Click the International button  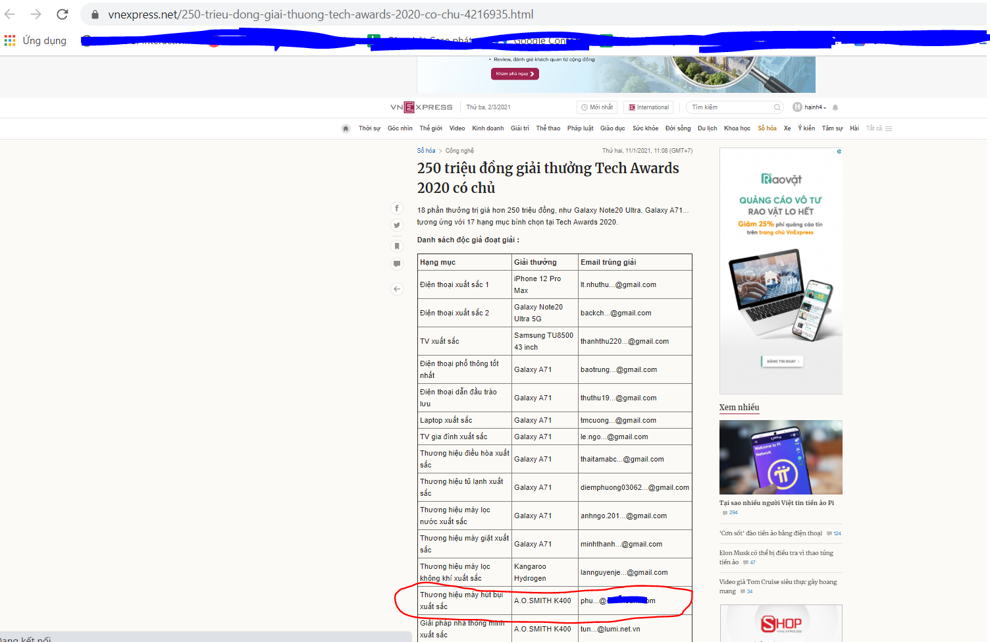click(x=649, y=107)
